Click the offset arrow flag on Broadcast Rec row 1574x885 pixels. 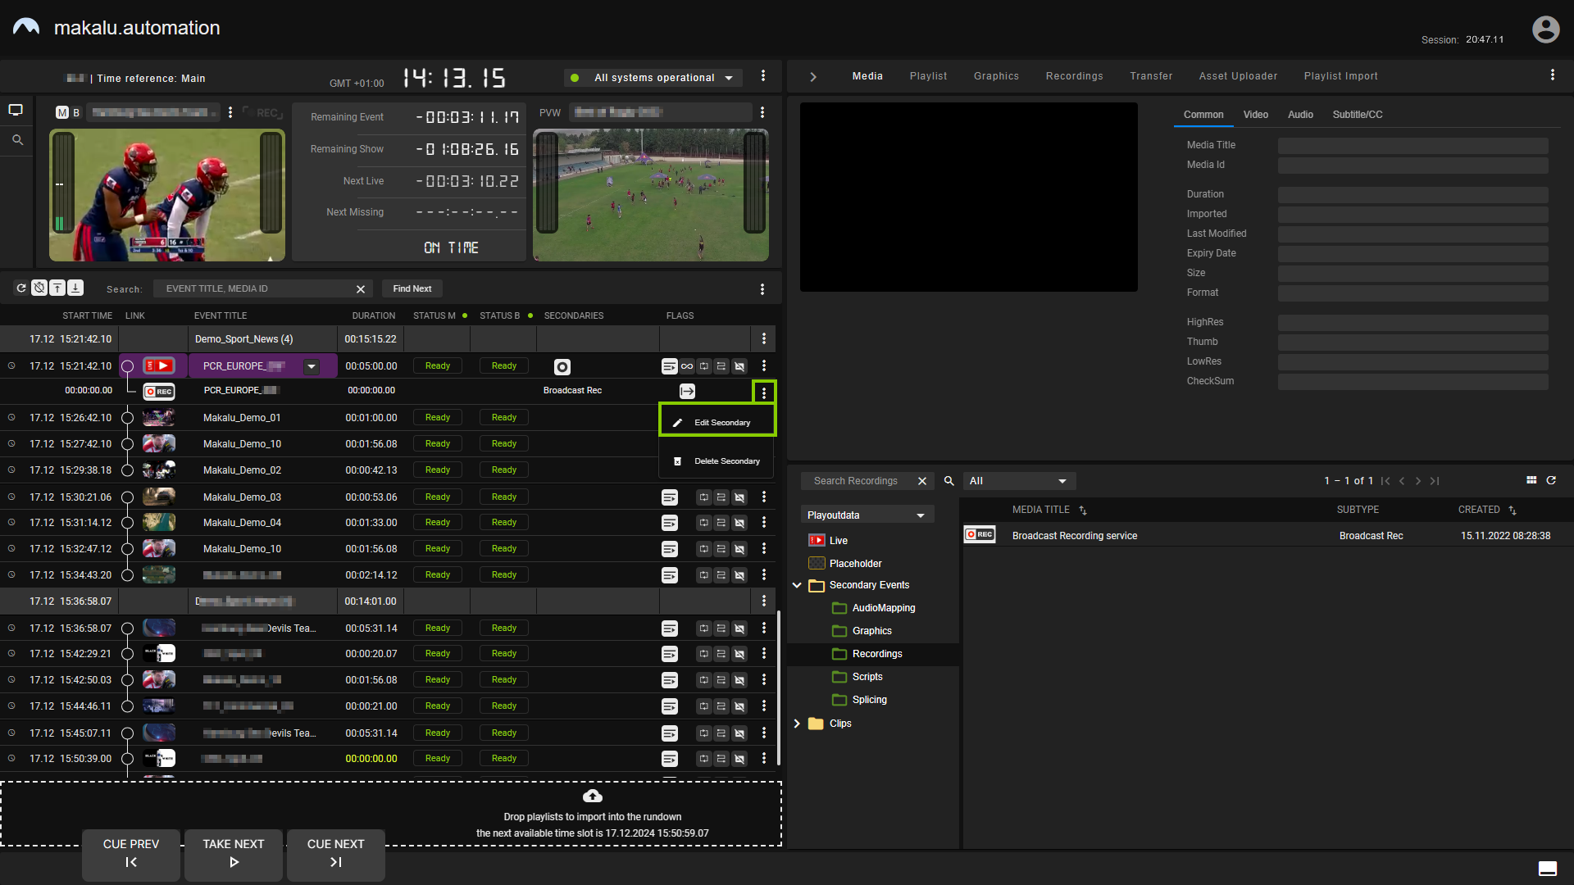(x=687, y=392)
